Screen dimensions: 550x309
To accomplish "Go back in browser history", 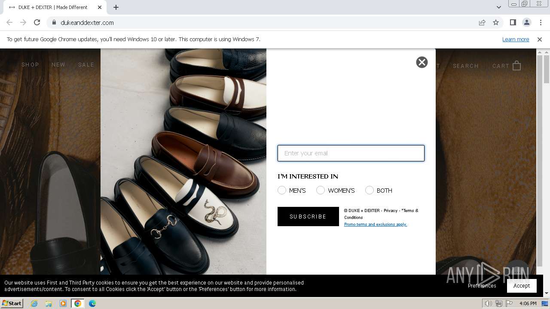I will [9, 23].
